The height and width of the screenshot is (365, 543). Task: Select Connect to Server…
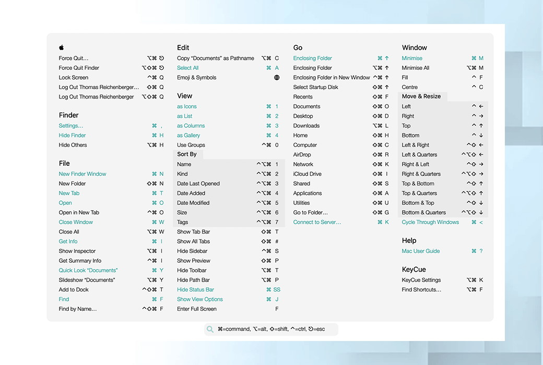click(317, 222)
